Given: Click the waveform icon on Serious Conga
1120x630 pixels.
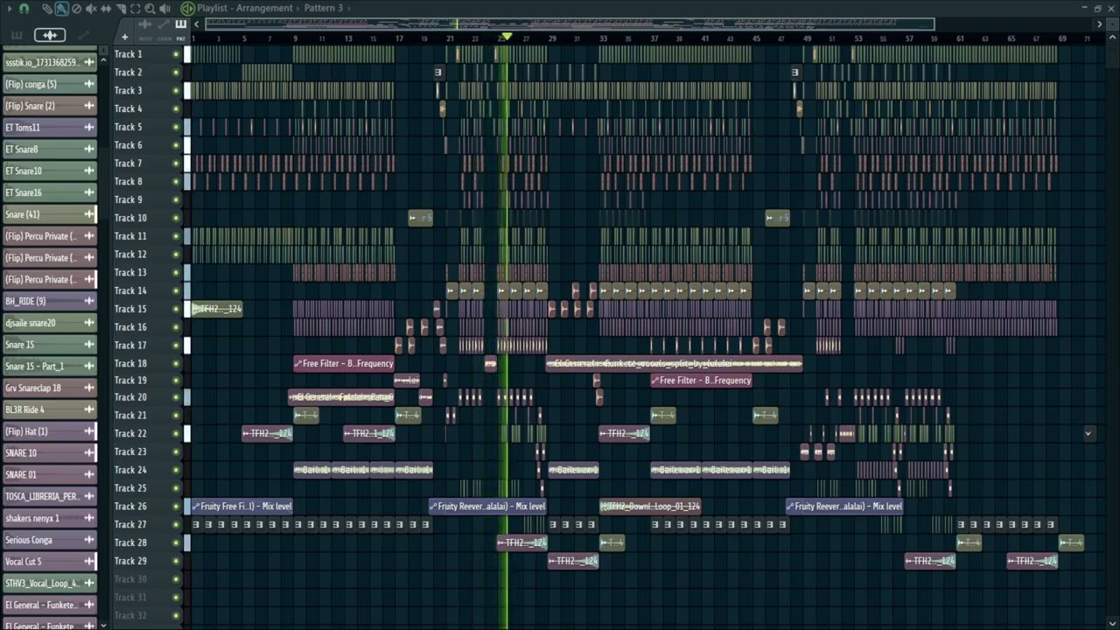Looking at the screenshot, I should tap(88, 540).
